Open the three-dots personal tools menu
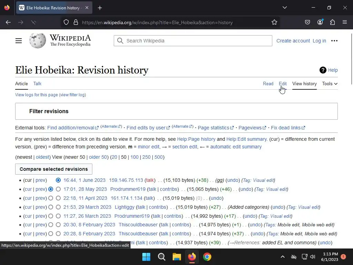 [334, 41]
